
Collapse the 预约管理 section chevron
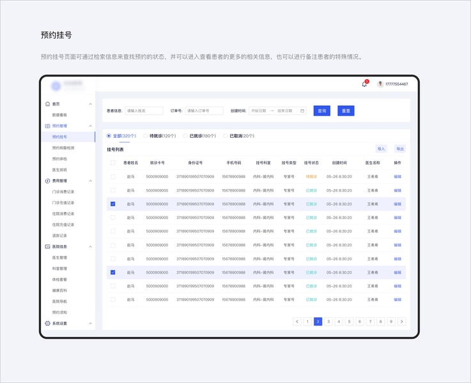pyautogui.click(x=90, y=126)
